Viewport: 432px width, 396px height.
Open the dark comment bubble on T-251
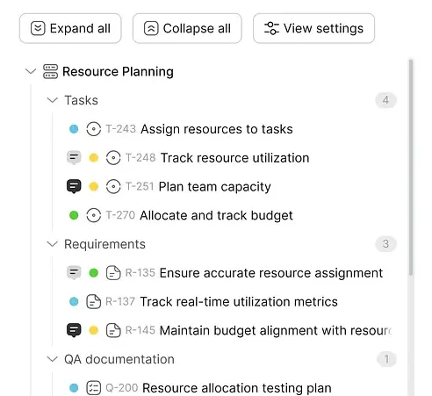pos(74,186)
